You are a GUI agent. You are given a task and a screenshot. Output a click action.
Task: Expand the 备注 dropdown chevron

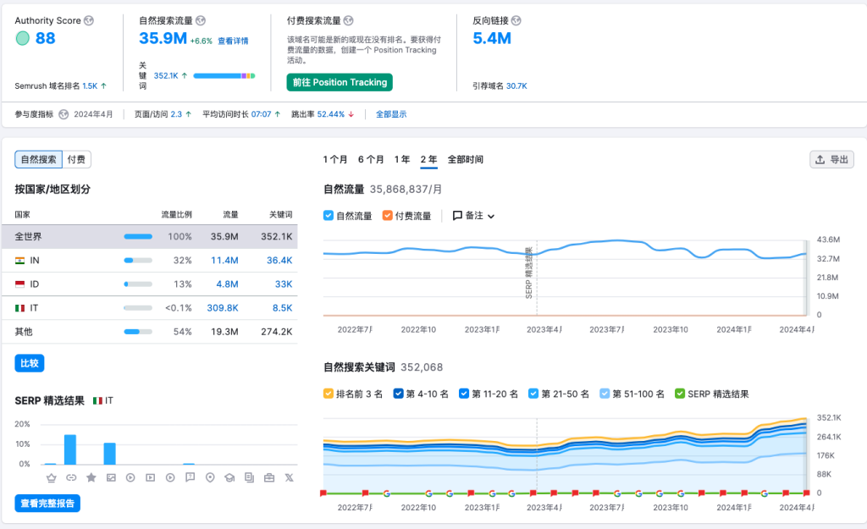click(491, 216)
